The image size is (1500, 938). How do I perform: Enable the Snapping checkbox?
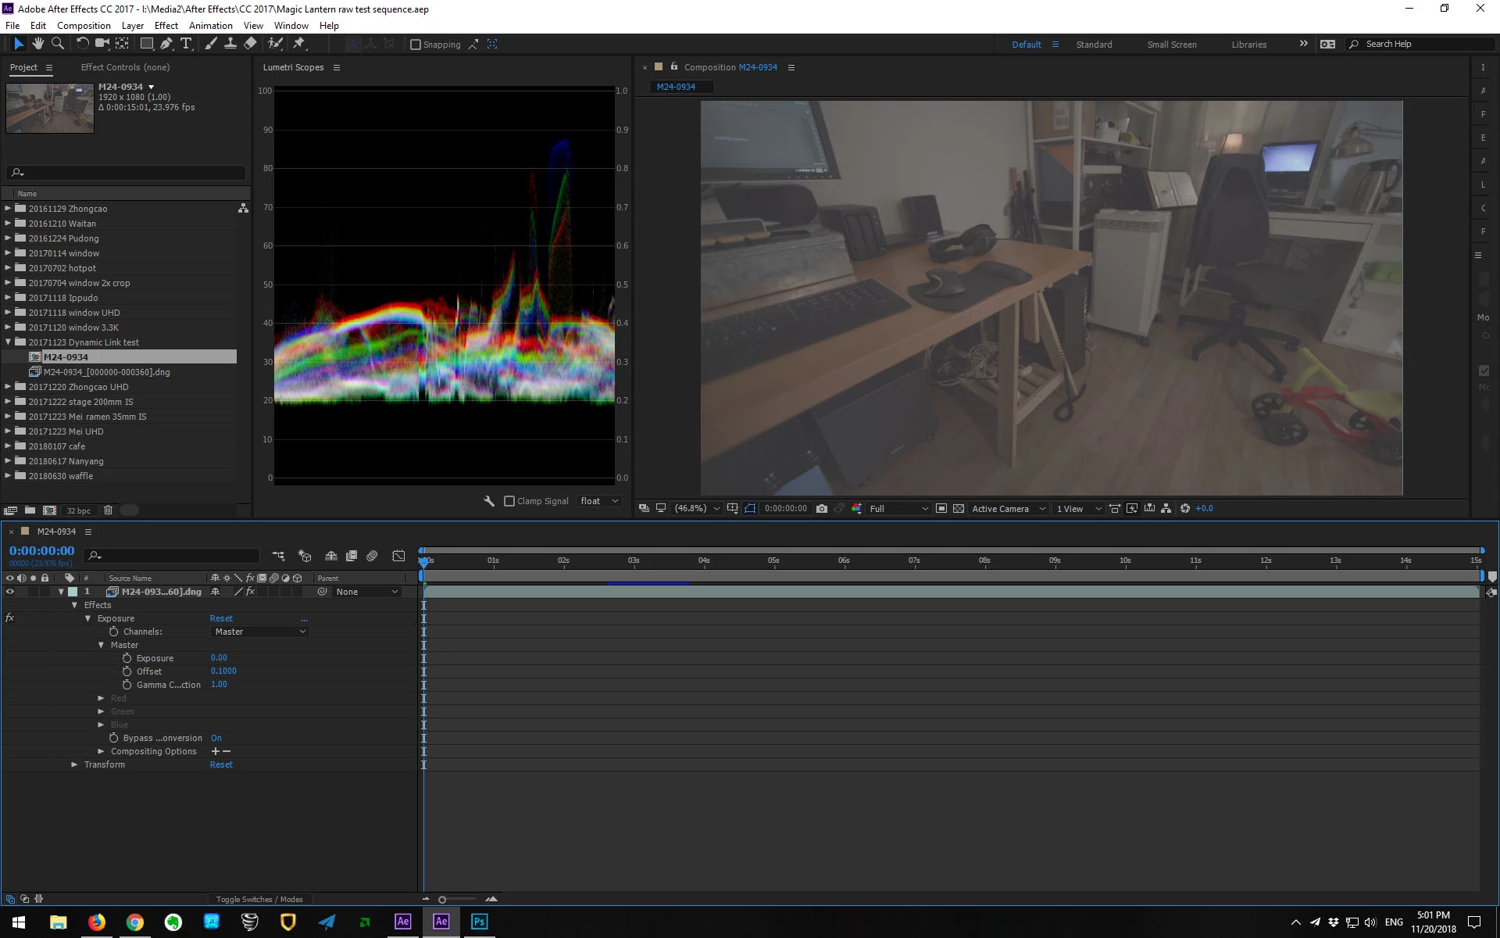click(x=416, y=45)
